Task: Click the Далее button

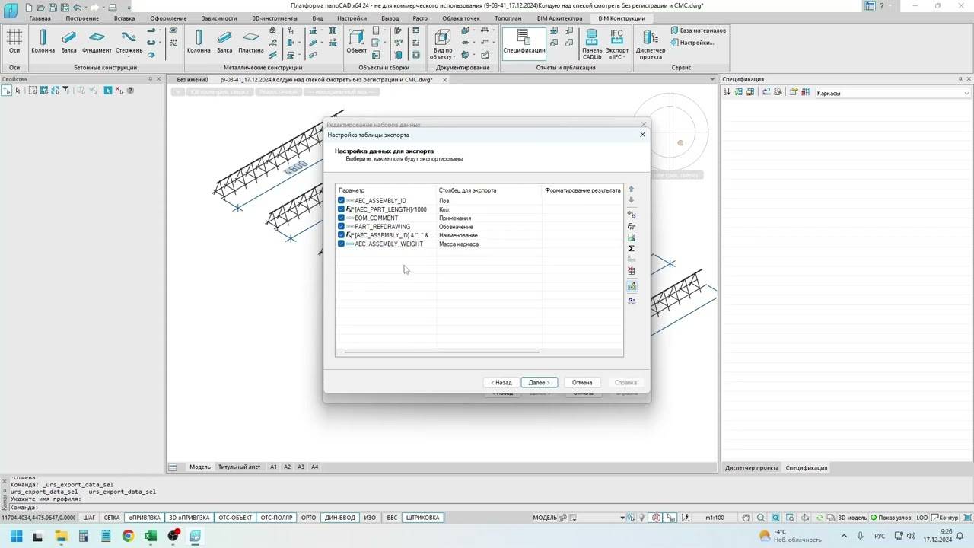Action: click(x=540, y=382)
